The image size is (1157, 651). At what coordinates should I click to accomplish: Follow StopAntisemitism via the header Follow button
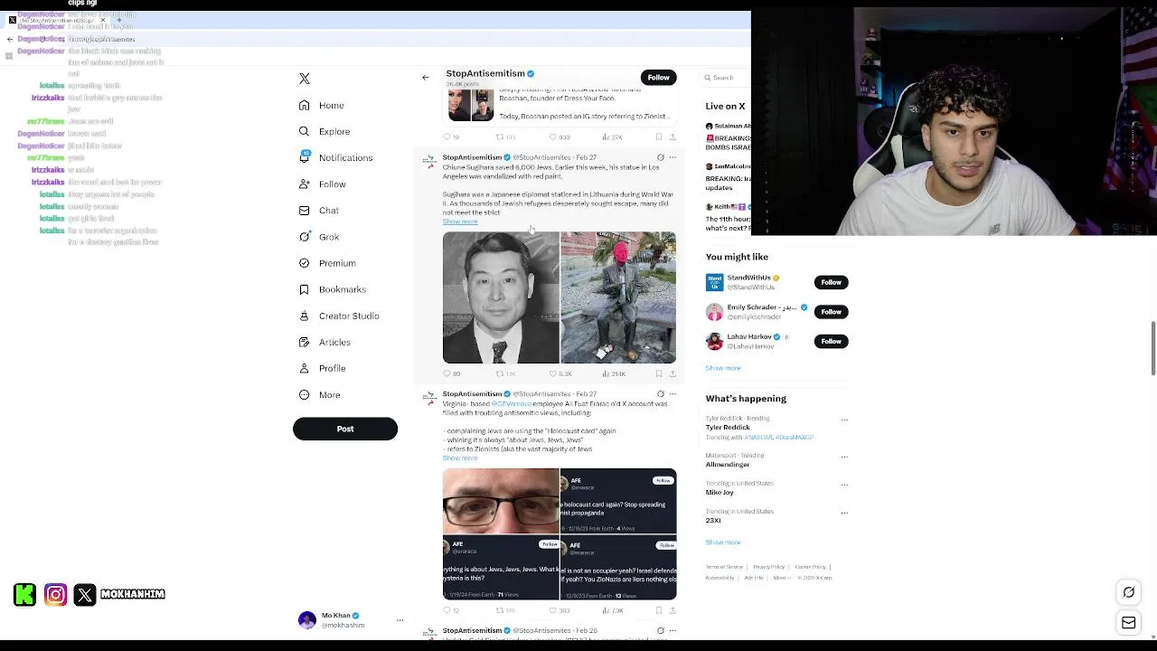[658, 78]
